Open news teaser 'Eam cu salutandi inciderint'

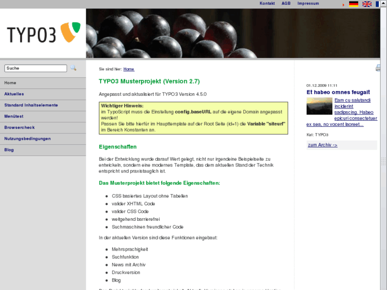pyautogui.click(x=352, y=103)
